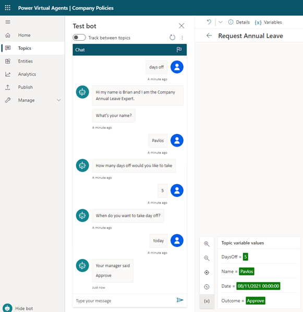Click the canvas reset view icon
The image size is (303, 312).
tap(207, 287)
